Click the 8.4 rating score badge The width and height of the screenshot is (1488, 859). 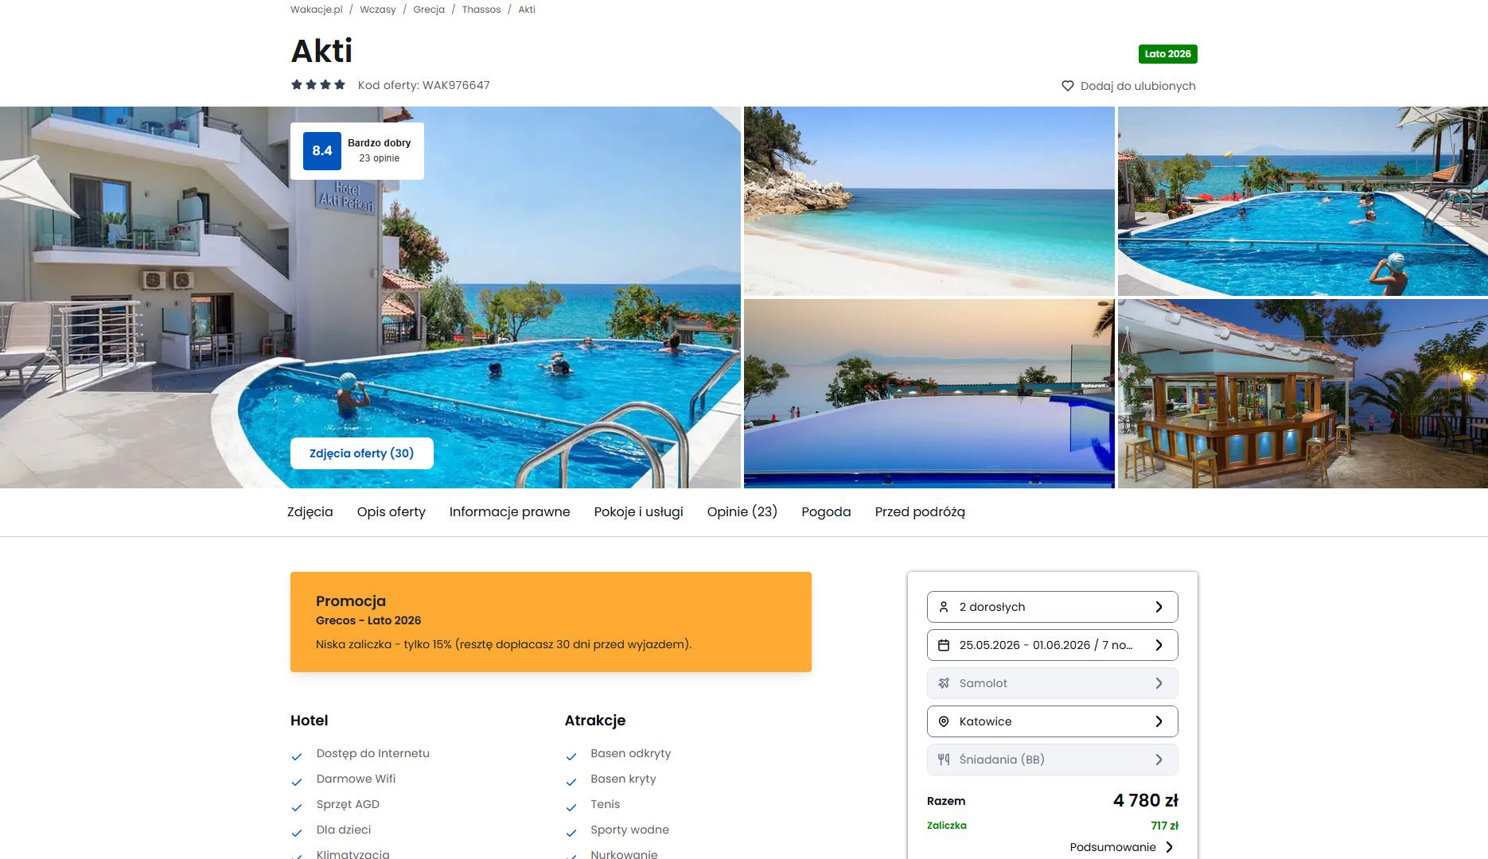click(x=322, y=151)
